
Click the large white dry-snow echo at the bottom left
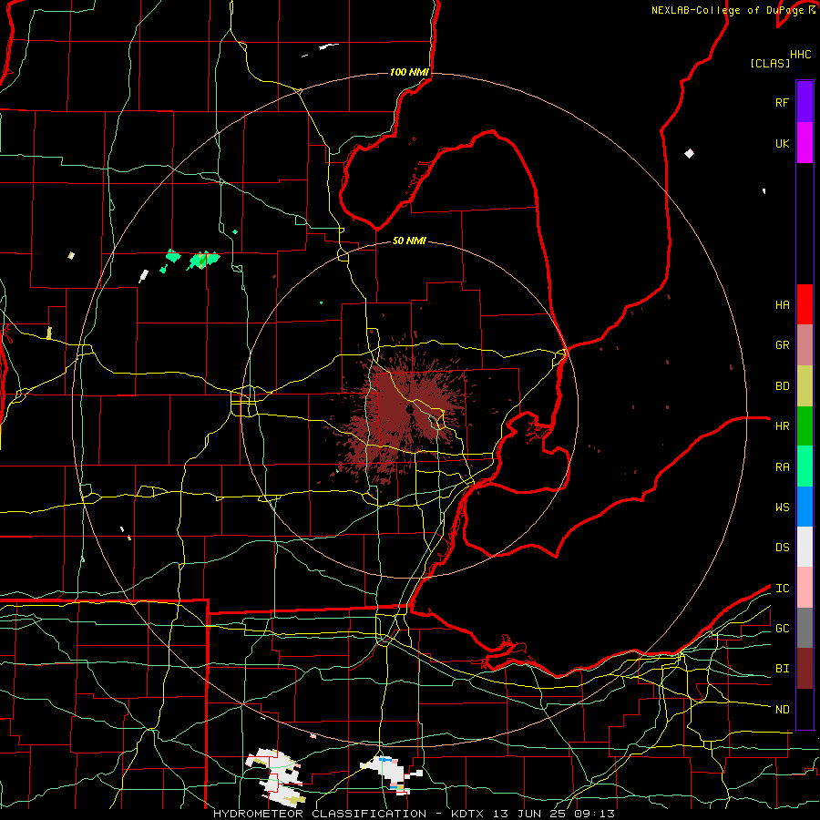point(275,776)
